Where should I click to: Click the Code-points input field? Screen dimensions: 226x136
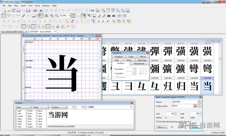pyautogui.click(x=182, y=106)
